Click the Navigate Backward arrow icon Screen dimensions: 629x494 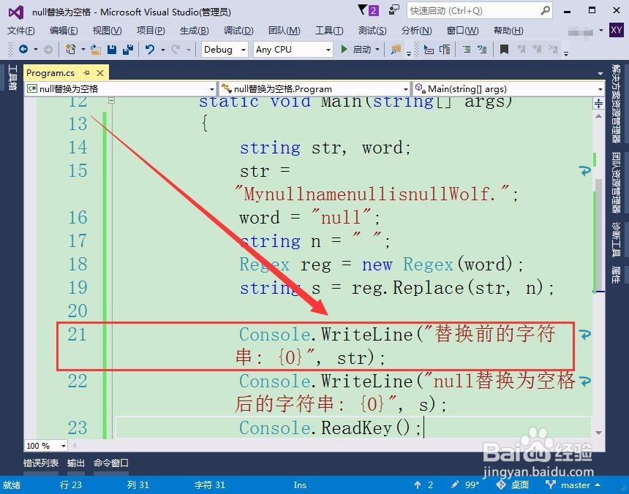(x=23, y=49)
